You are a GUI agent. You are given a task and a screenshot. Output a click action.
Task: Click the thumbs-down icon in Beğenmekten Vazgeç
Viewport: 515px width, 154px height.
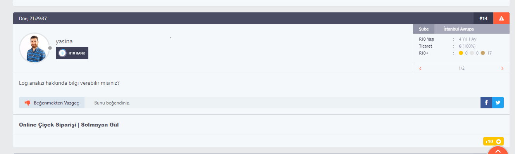pyautogui.click(x=28, y=103)
